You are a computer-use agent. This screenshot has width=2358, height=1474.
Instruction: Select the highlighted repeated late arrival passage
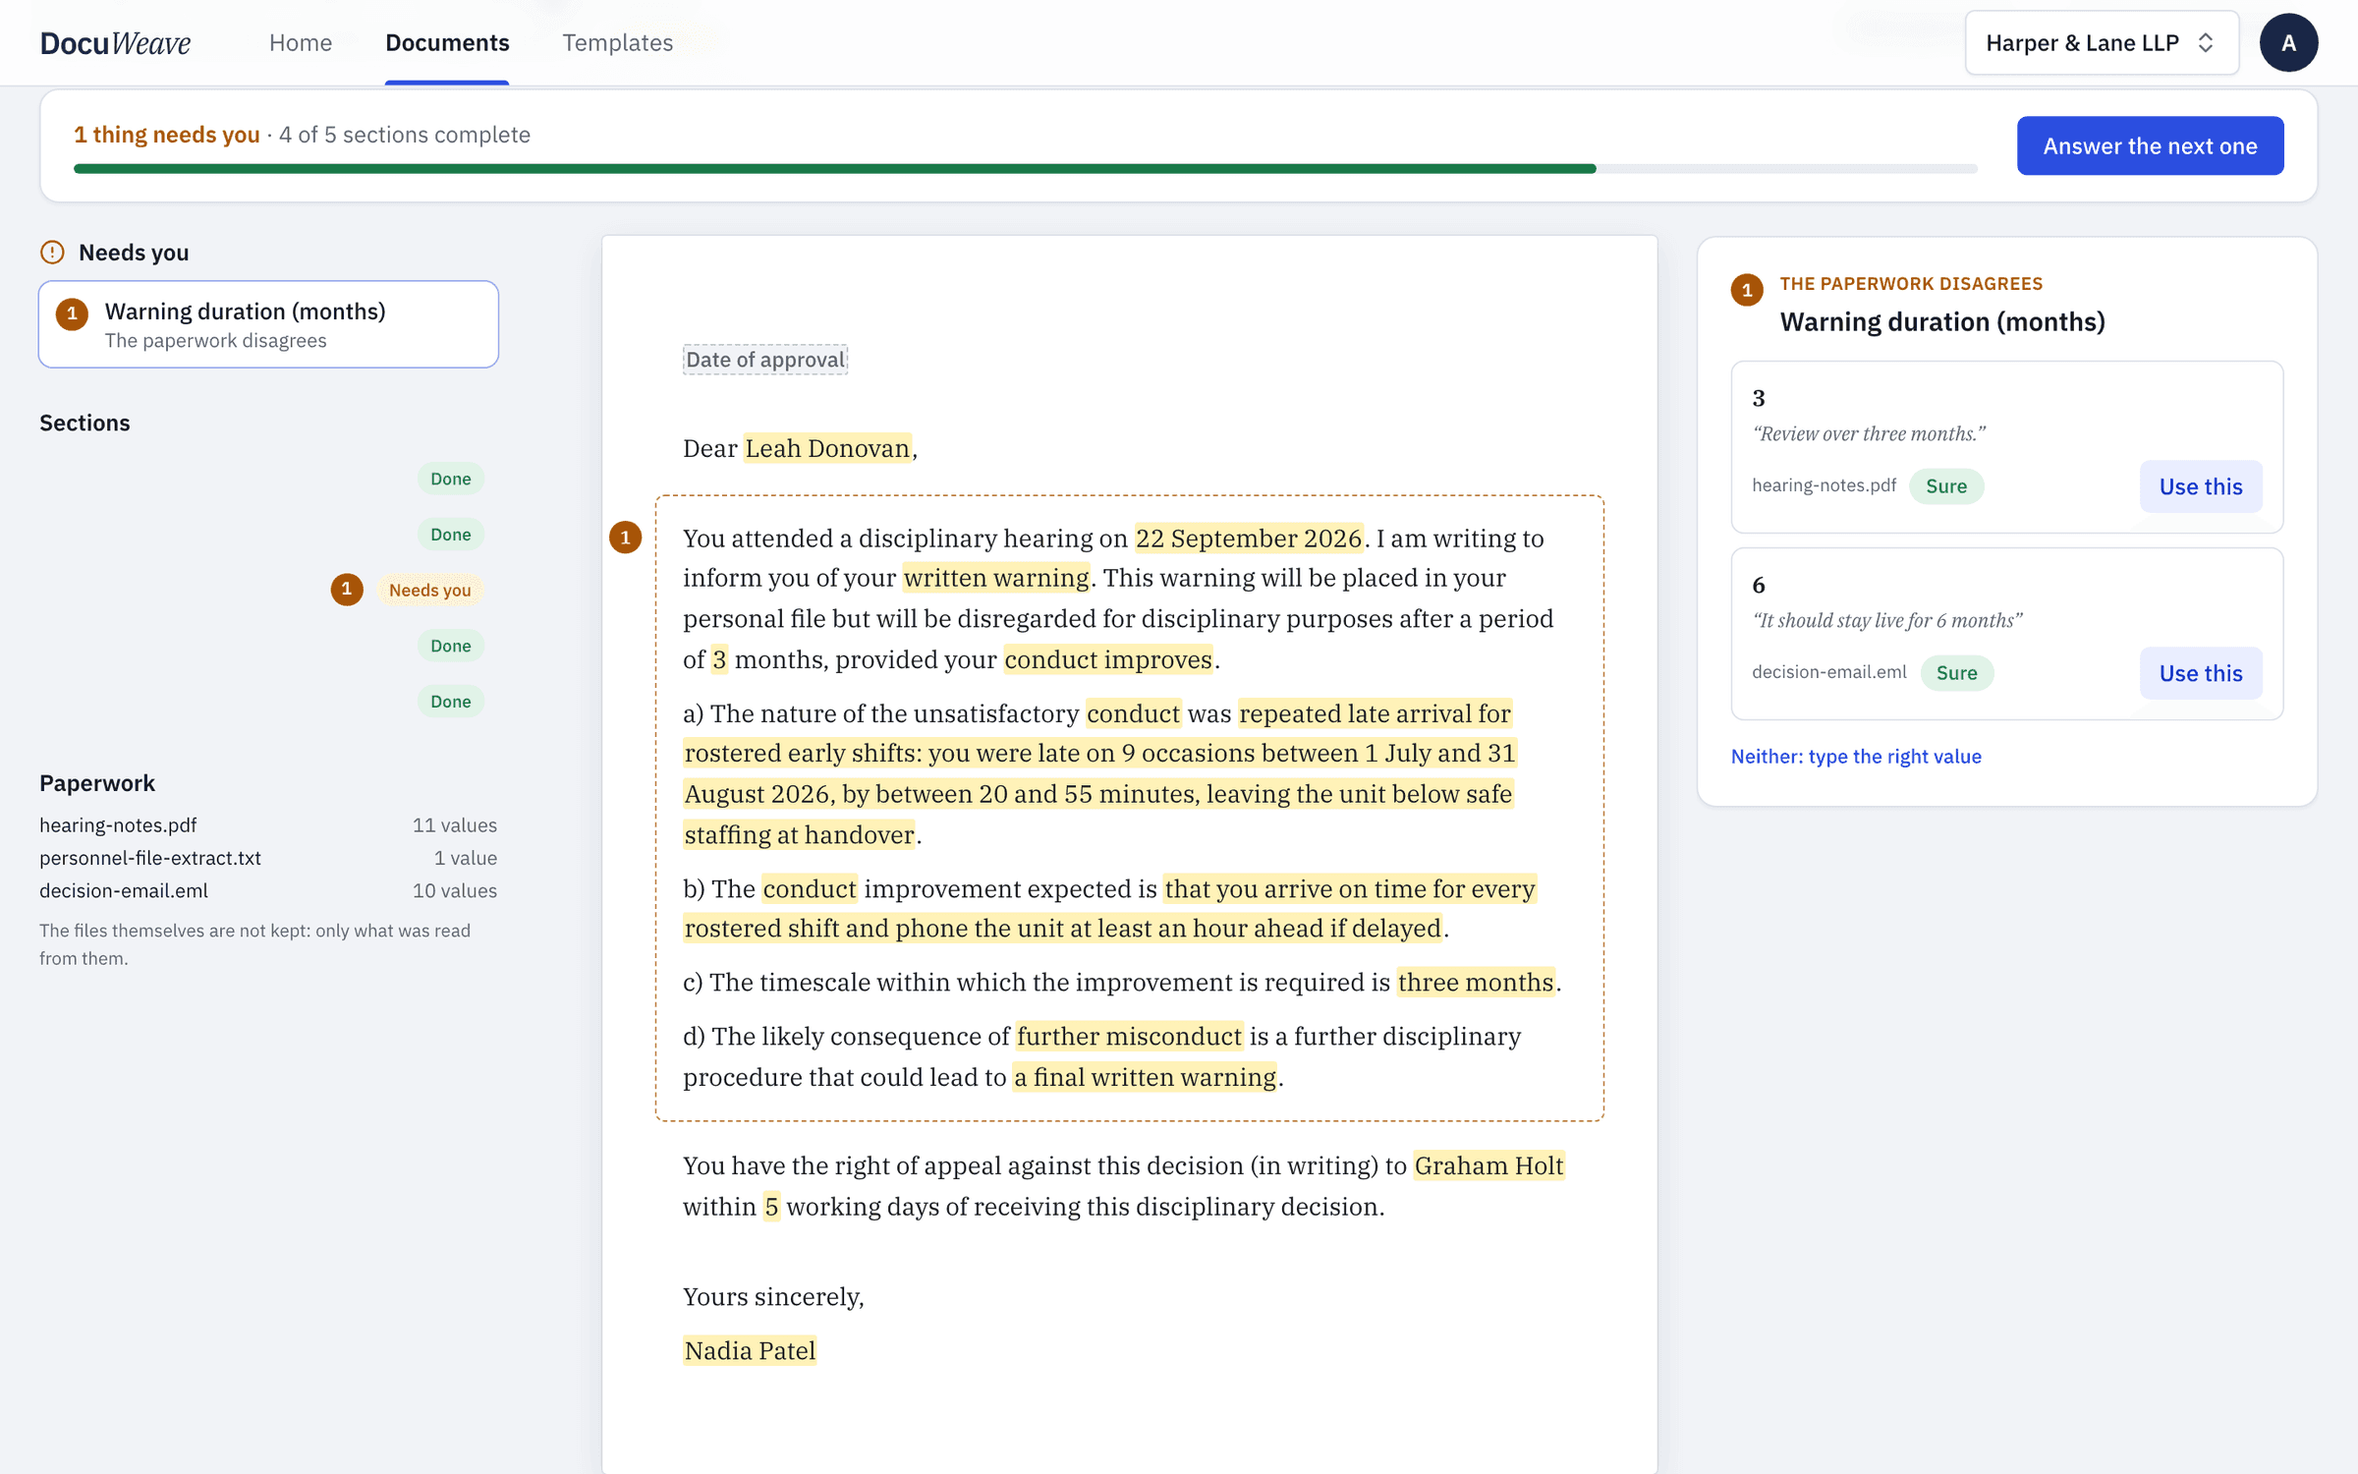point(1099,774)
